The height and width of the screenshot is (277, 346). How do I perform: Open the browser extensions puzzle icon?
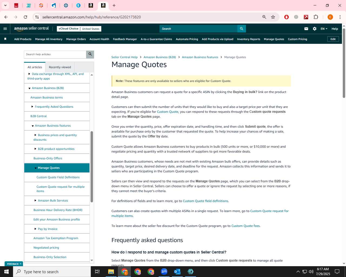coord(316,17)
